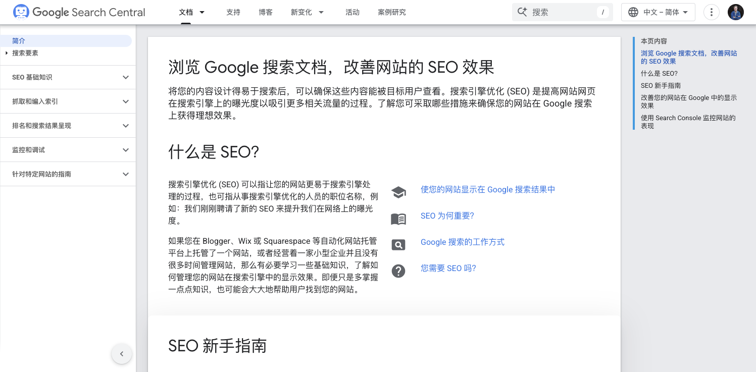Expand the 针对特定网站的指南 section
This screenshot has height=372, width=756.
pos(126,174)
